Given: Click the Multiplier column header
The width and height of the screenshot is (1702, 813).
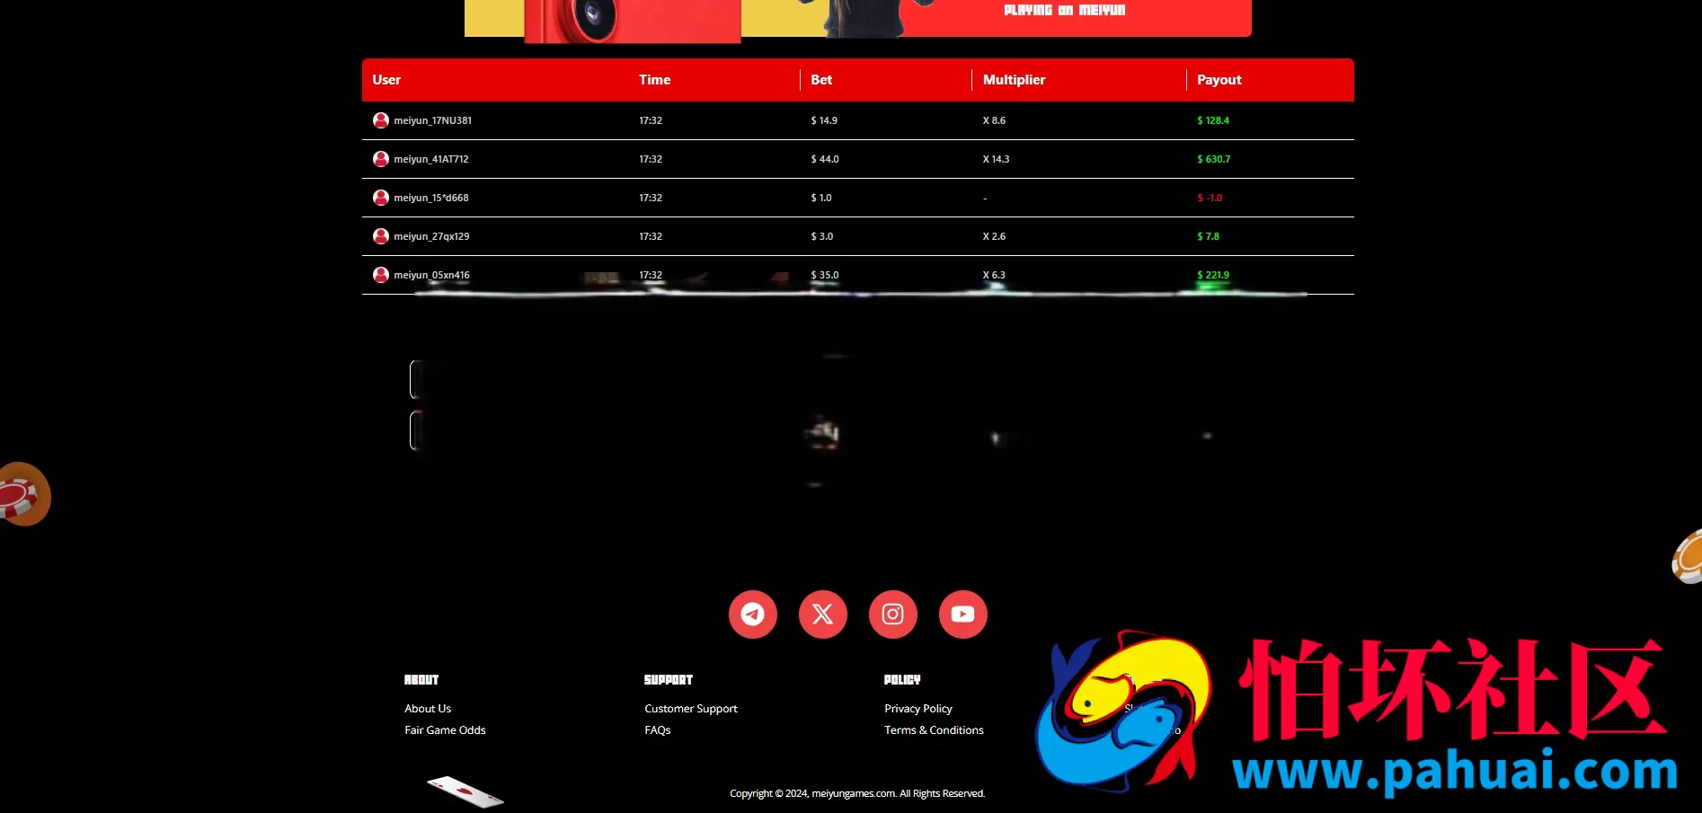Looking at the screenshot, I should [1015, 80].
